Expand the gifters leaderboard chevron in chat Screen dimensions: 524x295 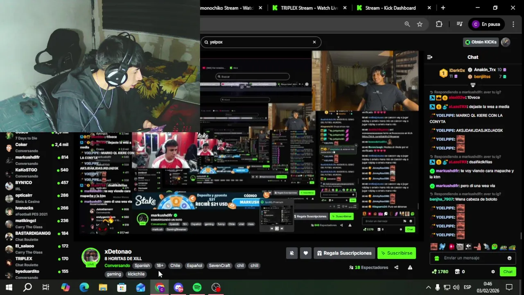[473, 85]
